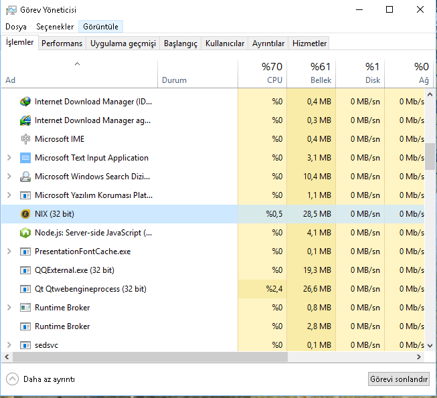The image size is (437, 398).
Task: Select the NIX (32 bit) process name
Action: coord(54,214)
